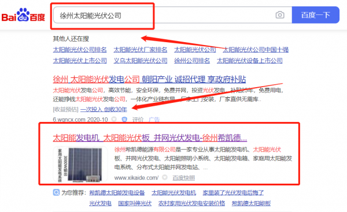This screenshot has height=212, width=347.
Task: Open related search 义乌太阳能光伏公司
Action: pos(141,61)
